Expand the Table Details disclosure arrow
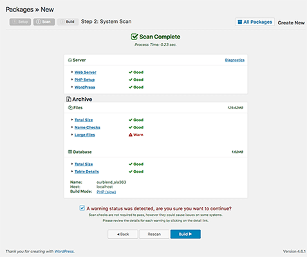 (x=72, y=172)
